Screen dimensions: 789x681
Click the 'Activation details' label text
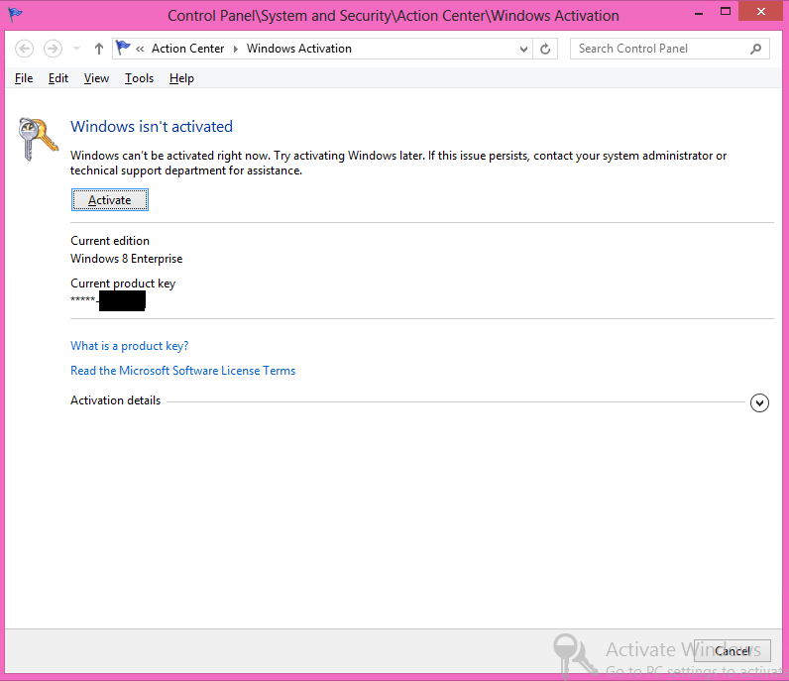click(115, 400)
